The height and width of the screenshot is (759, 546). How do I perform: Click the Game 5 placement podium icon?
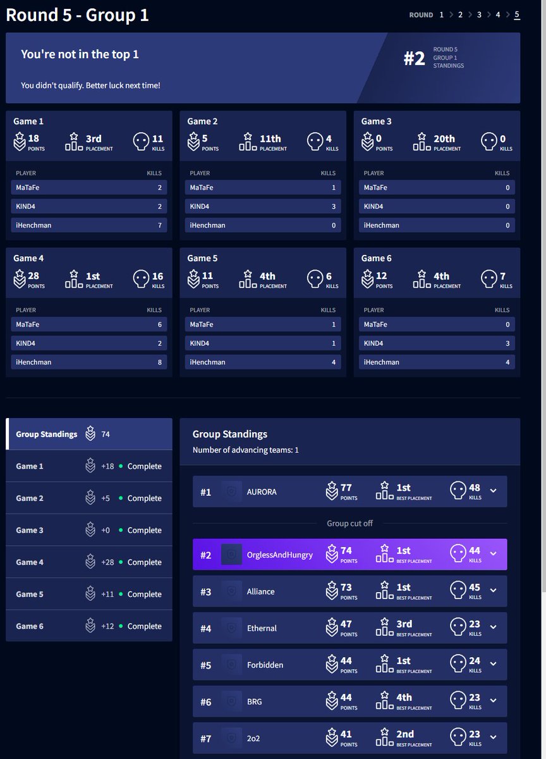coord(248,279)
